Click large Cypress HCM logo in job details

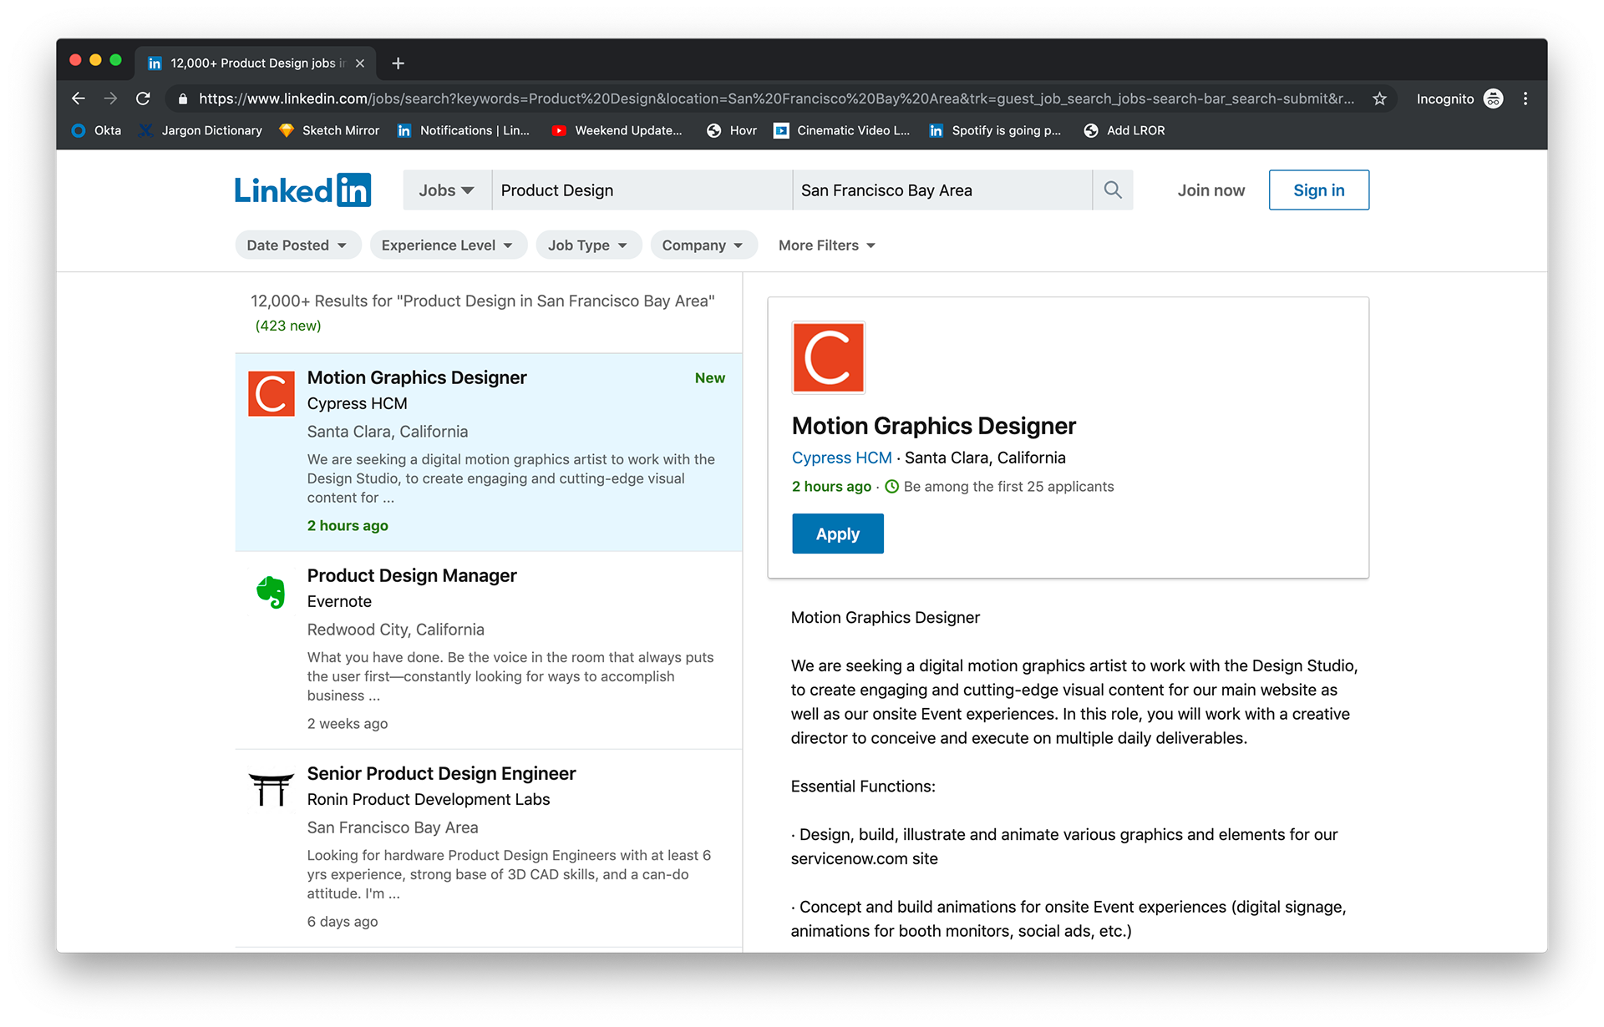click(x=828, y=357)
